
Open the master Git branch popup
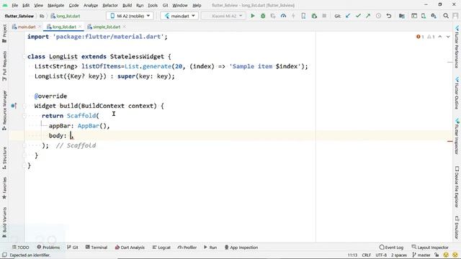[421, 255]
